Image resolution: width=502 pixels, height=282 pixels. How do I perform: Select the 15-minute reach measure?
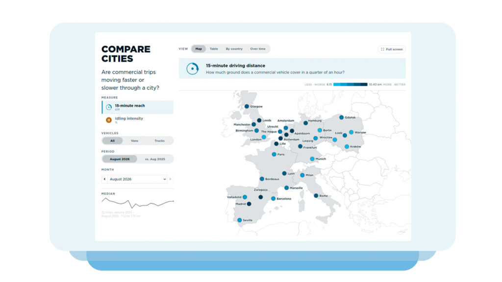[138, 107]
